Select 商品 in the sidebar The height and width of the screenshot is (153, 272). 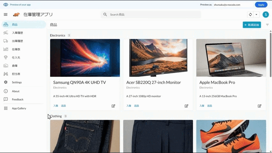coord(24,25)
